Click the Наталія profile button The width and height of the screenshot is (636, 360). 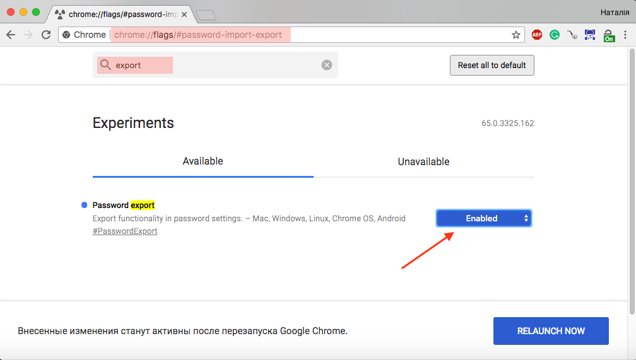(x=613, y=12)
